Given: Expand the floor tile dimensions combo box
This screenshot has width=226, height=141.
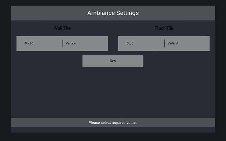Looking at the screenshot, I should point(141,43).
